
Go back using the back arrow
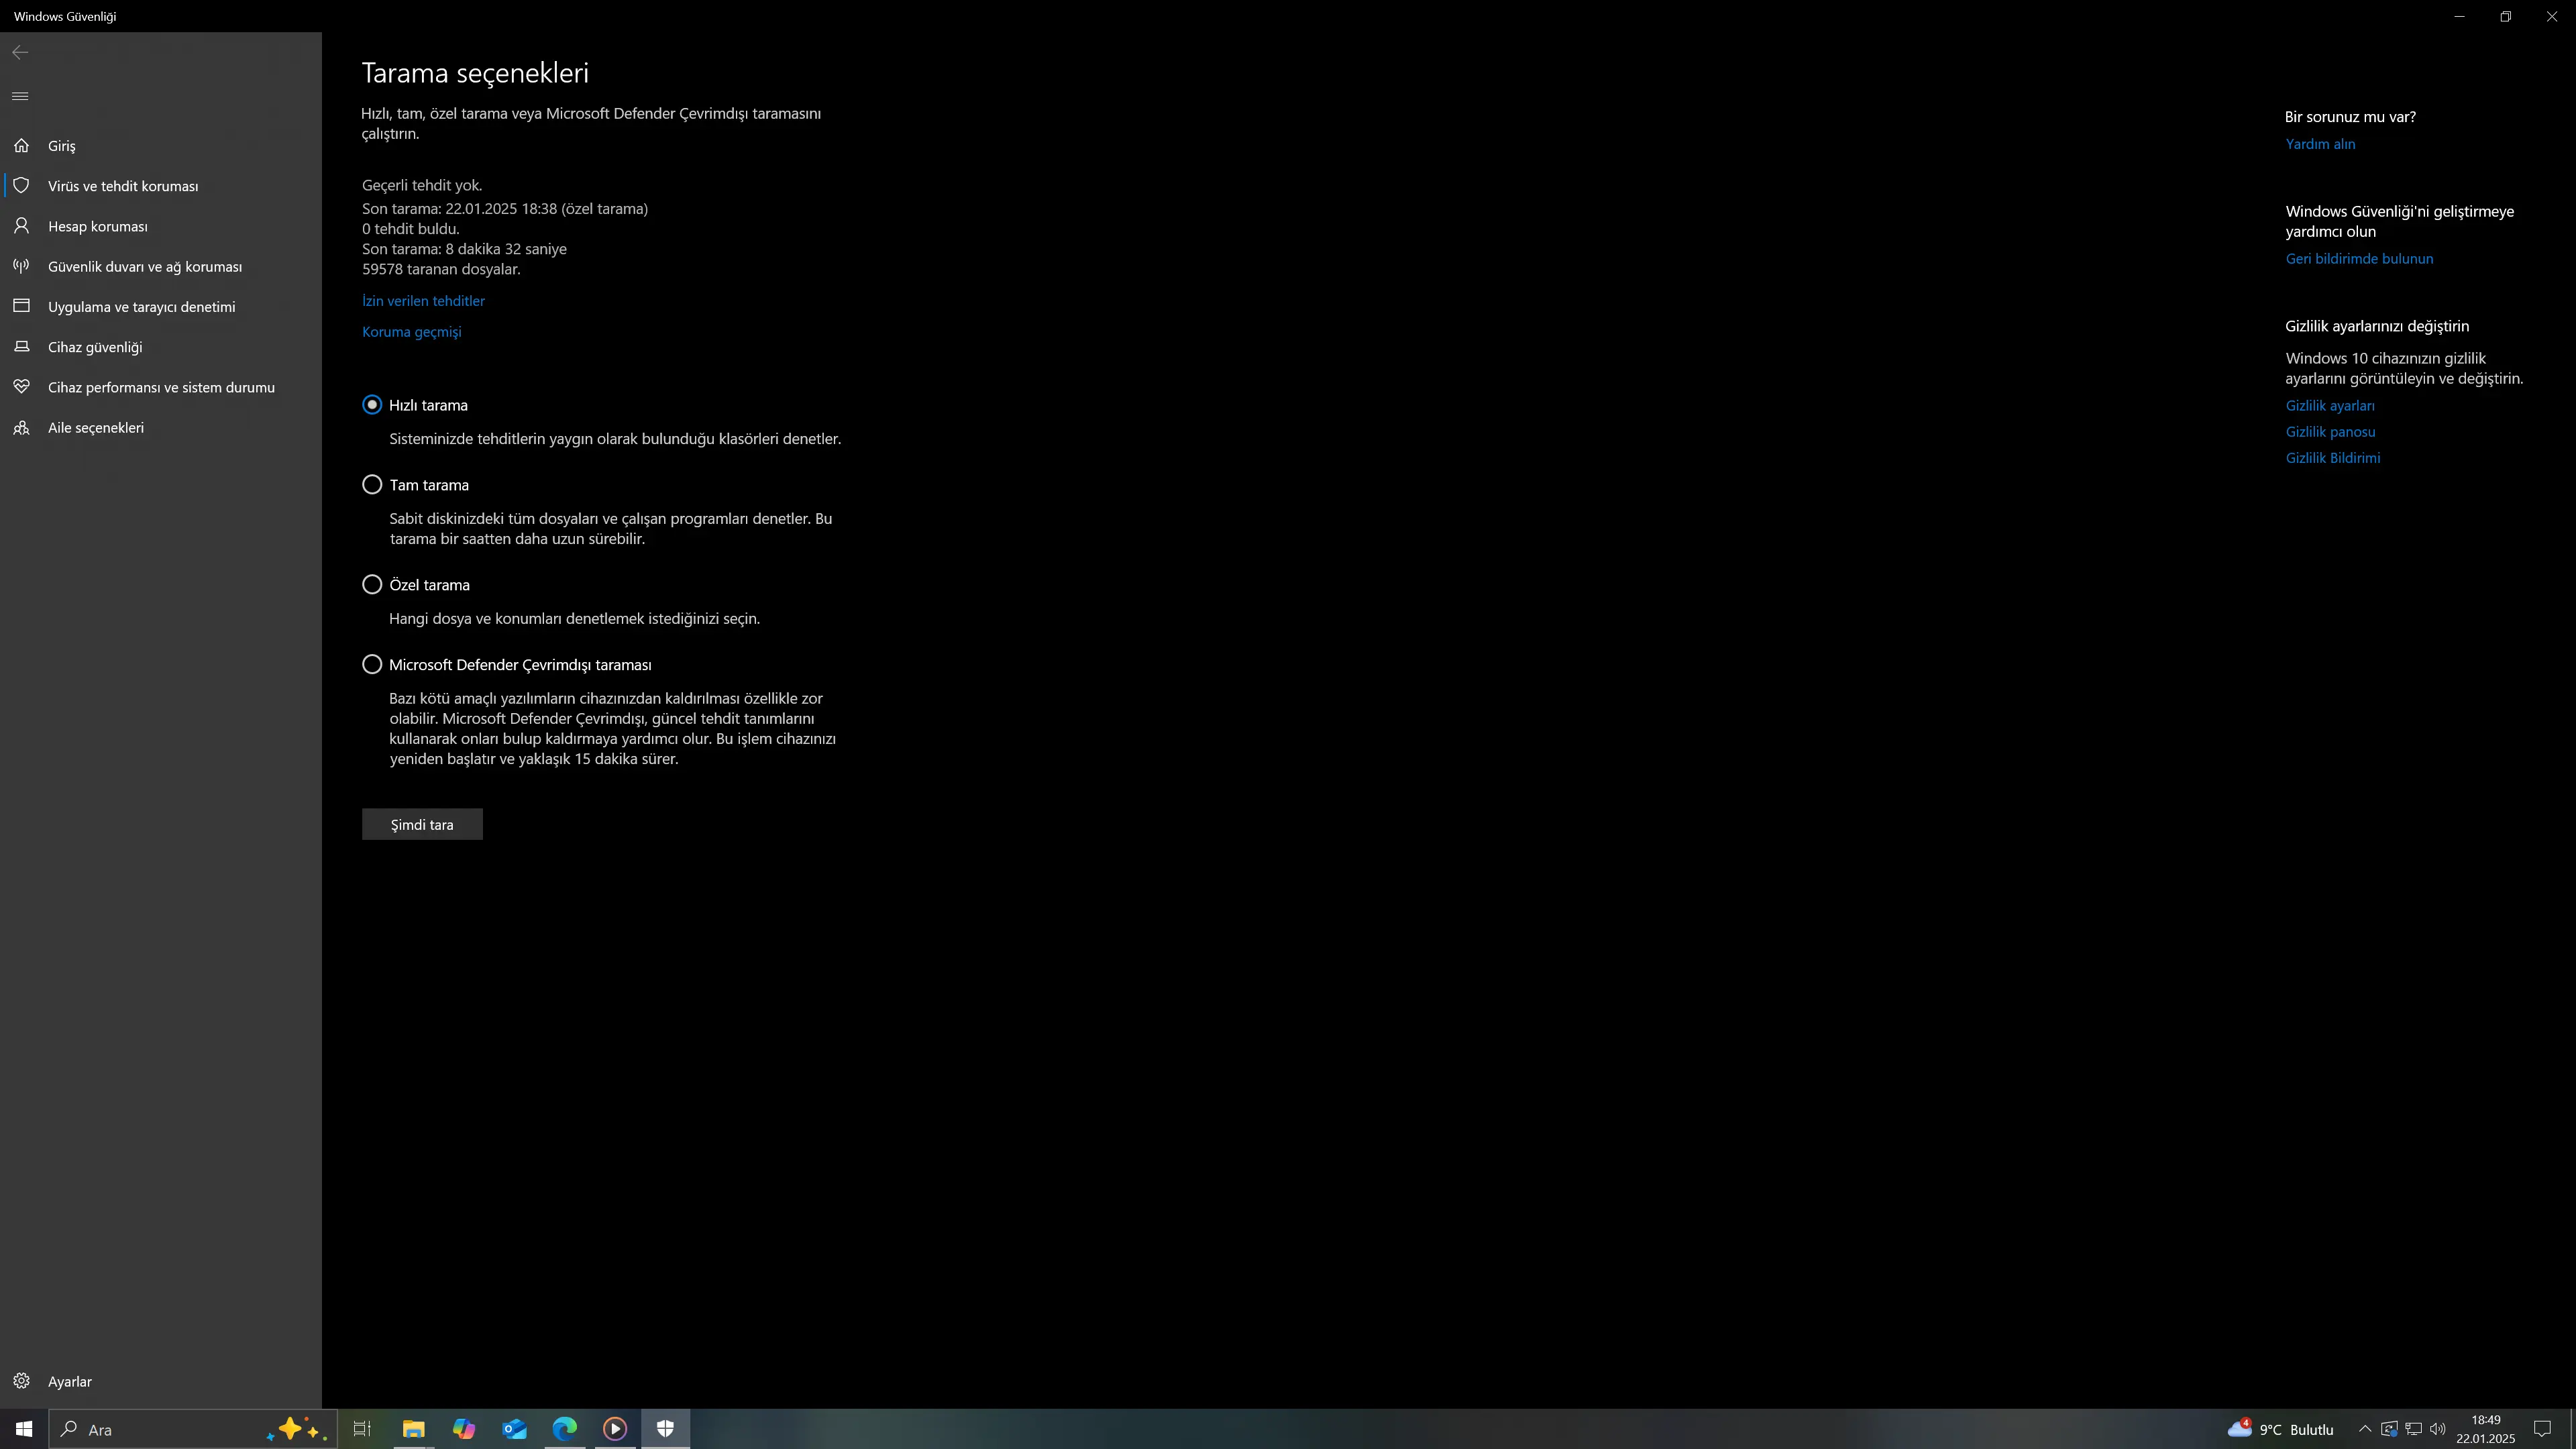20,52
